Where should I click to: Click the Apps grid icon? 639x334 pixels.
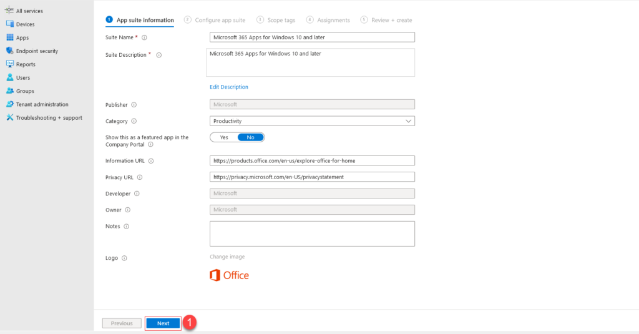tap(10, 37)
